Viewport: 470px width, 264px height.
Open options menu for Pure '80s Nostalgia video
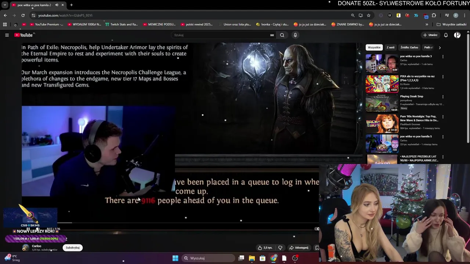(443, 117)
